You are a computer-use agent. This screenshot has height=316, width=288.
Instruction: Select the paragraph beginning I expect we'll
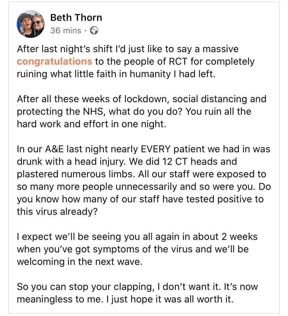[137, 249]
